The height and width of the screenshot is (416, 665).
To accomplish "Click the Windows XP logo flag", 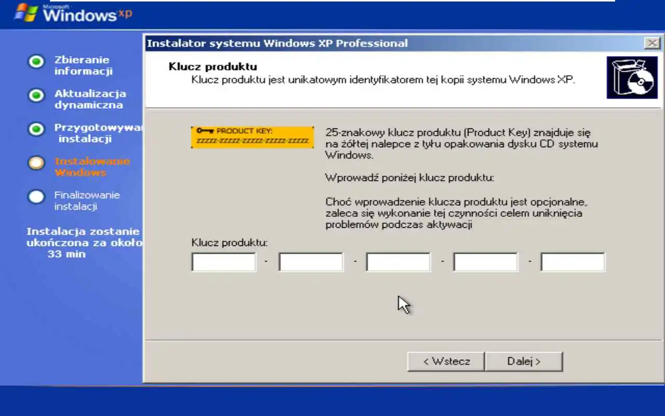I will coord(26,13).
